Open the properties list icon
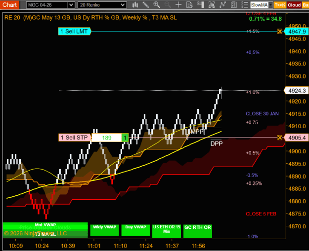This screenshot has height=251, width=309. pos(245,5)
